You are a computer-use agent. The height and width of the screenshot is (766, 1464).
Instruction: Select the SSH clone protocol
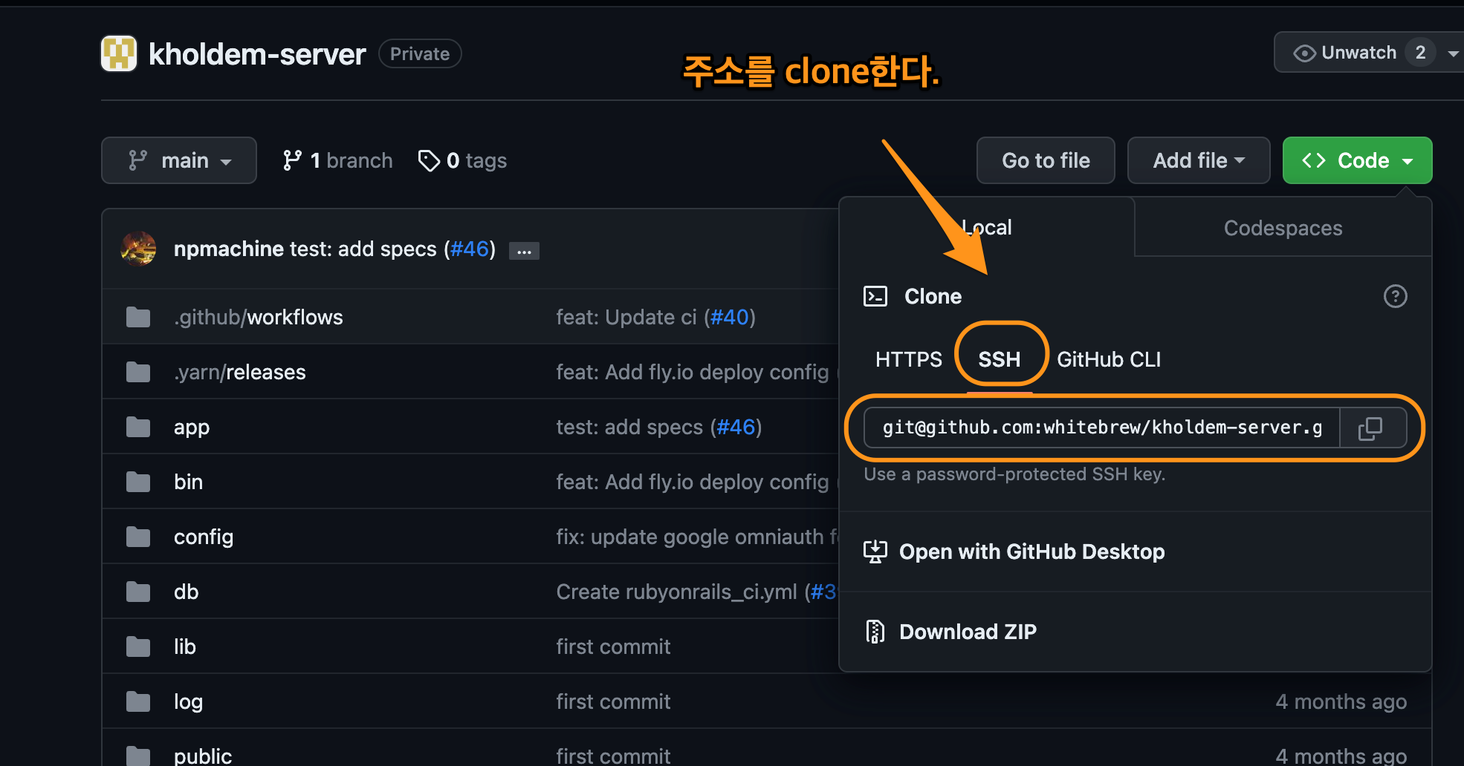point(1000,359)
